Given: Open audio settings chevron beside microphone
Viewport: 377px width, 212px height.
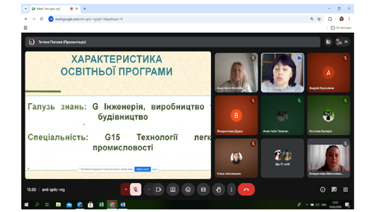Looking at the screenshot, I should (126, 190).
